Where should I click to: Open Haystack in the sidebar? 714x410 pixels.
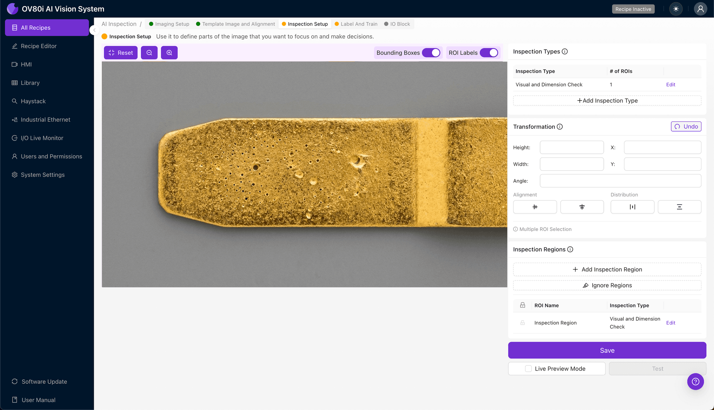pos(47,102)
